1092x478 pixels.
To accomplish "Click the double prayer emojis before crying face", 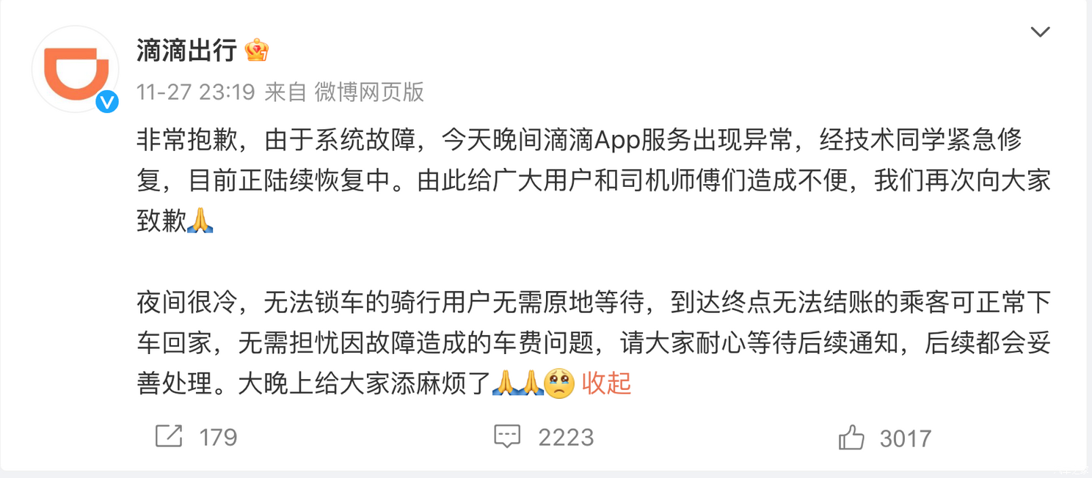I will 518,383.
